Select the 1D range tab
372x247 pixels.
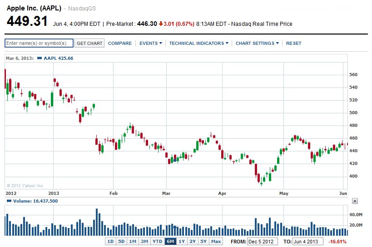(x=110, y=241)
